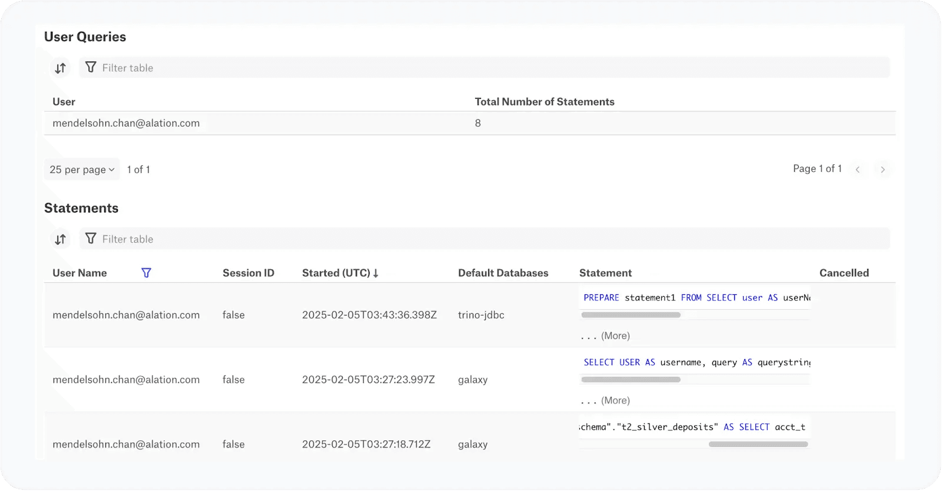
Task: Click false session value in trino-jdbc row
Action: click(x=234, y=315)
